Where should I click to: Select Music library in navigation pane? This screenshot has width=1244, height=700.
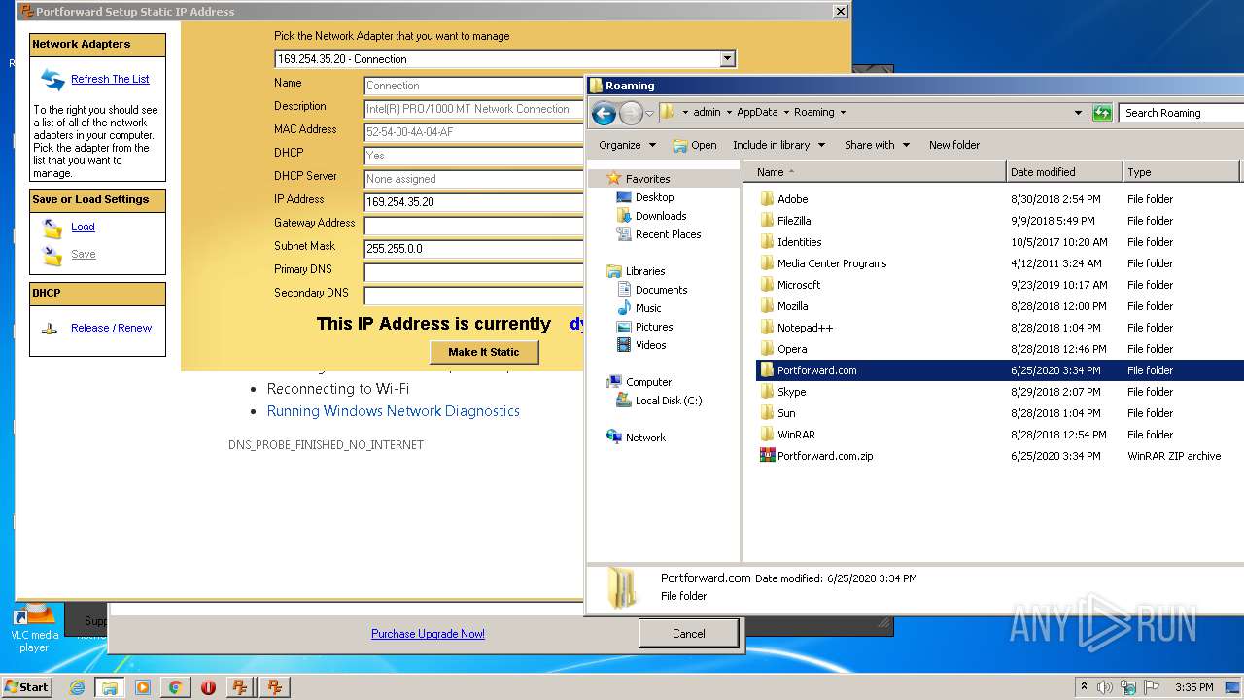(648, 308)
